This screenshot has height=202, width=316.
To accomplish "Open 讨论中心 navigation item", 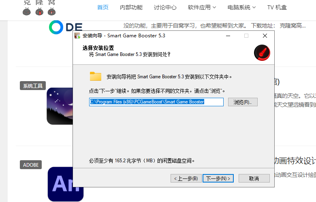I will point(165,7).
